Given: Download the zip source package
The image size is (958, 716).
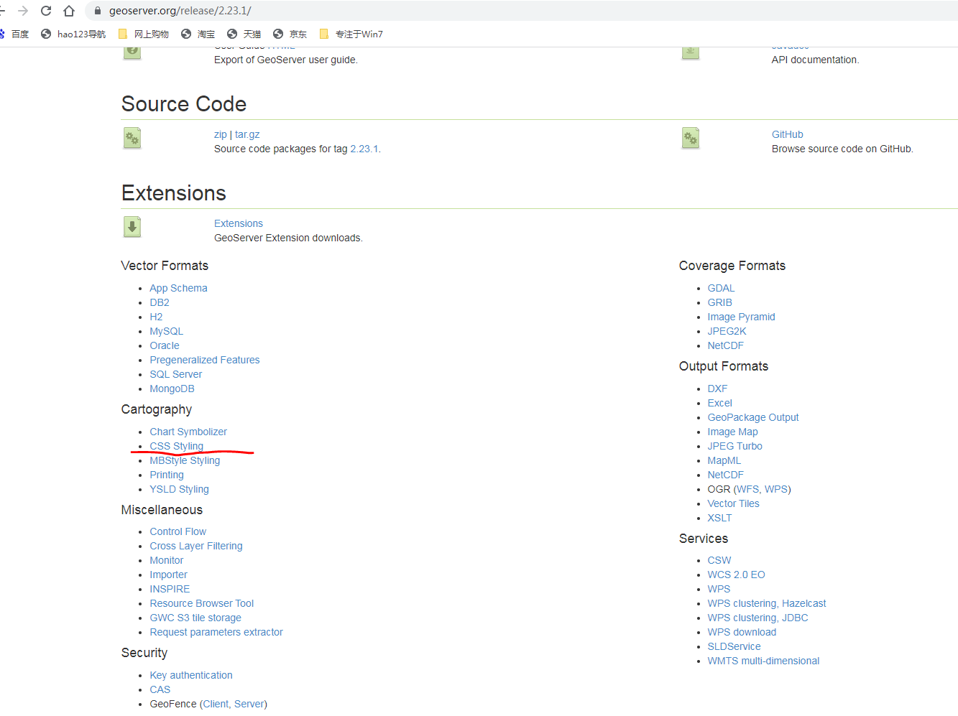Looking at the screenshot, I should click(x=221, y=134).
